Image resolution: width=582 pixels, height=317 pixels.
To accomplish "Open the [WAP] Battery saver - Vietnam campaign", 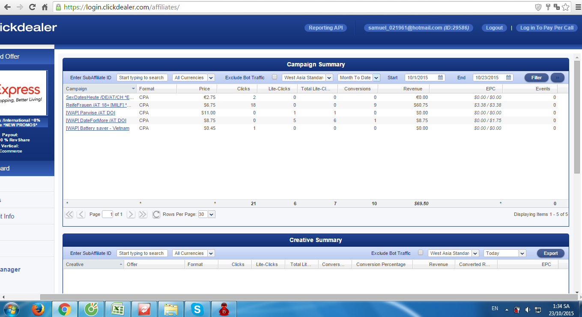I will tap(98, 128).
